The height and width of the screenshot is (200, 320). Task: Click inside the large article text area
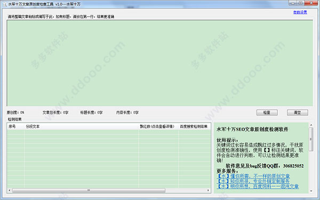coord(160,63)
